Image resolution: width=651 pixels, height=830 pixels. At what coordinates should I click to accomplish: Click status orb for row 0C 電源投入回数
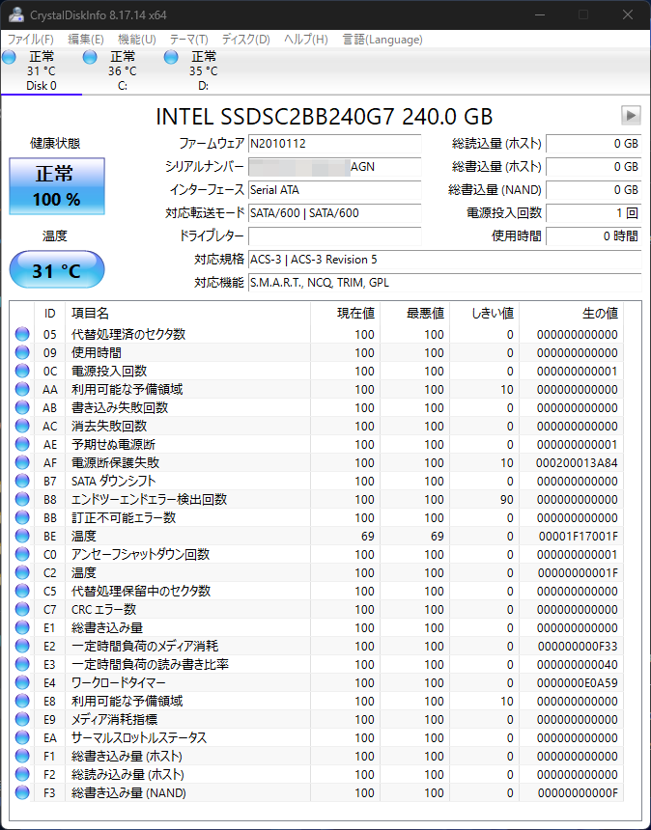pyautogui.click(x=22, y=371)
